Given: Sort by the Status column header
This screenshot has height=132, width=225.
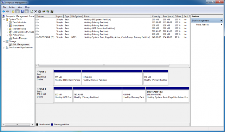Looking at the screenshot, I should coord(117,16).
